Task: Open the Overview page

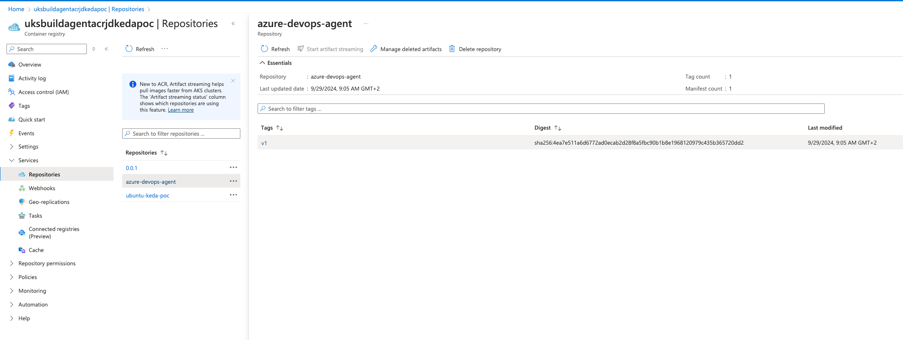Action: (30, 65)
